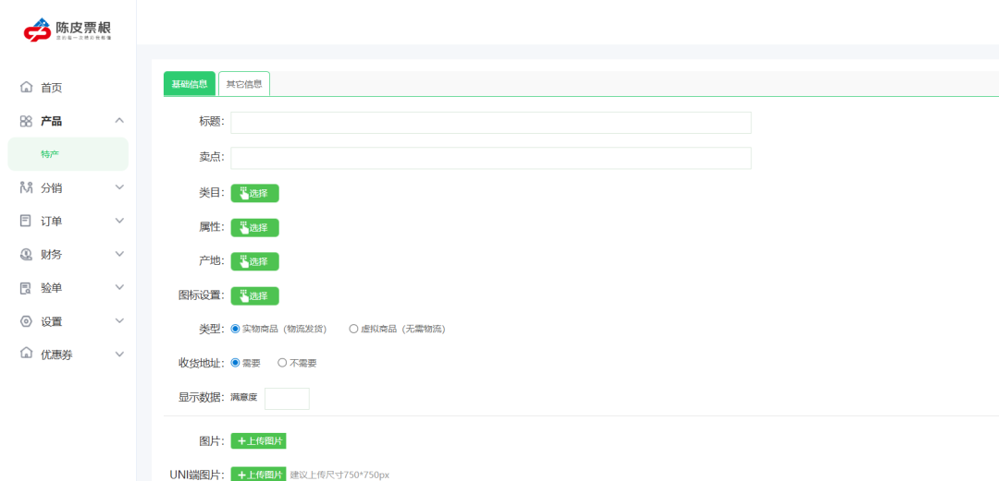The width and height of the screenshot is (999, 481).
Task: Click 上传图片 button for UNI端图片
Action: pyautogui.click(x=259, y=475)
